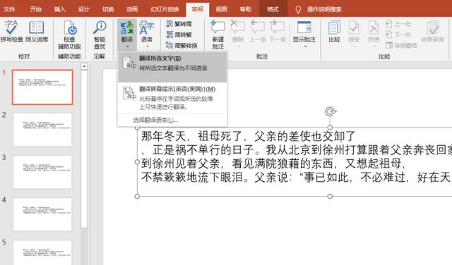This screenshot has height=265, width=452.
Task: Switch to the 插入 tab
Action: (59, 9)
